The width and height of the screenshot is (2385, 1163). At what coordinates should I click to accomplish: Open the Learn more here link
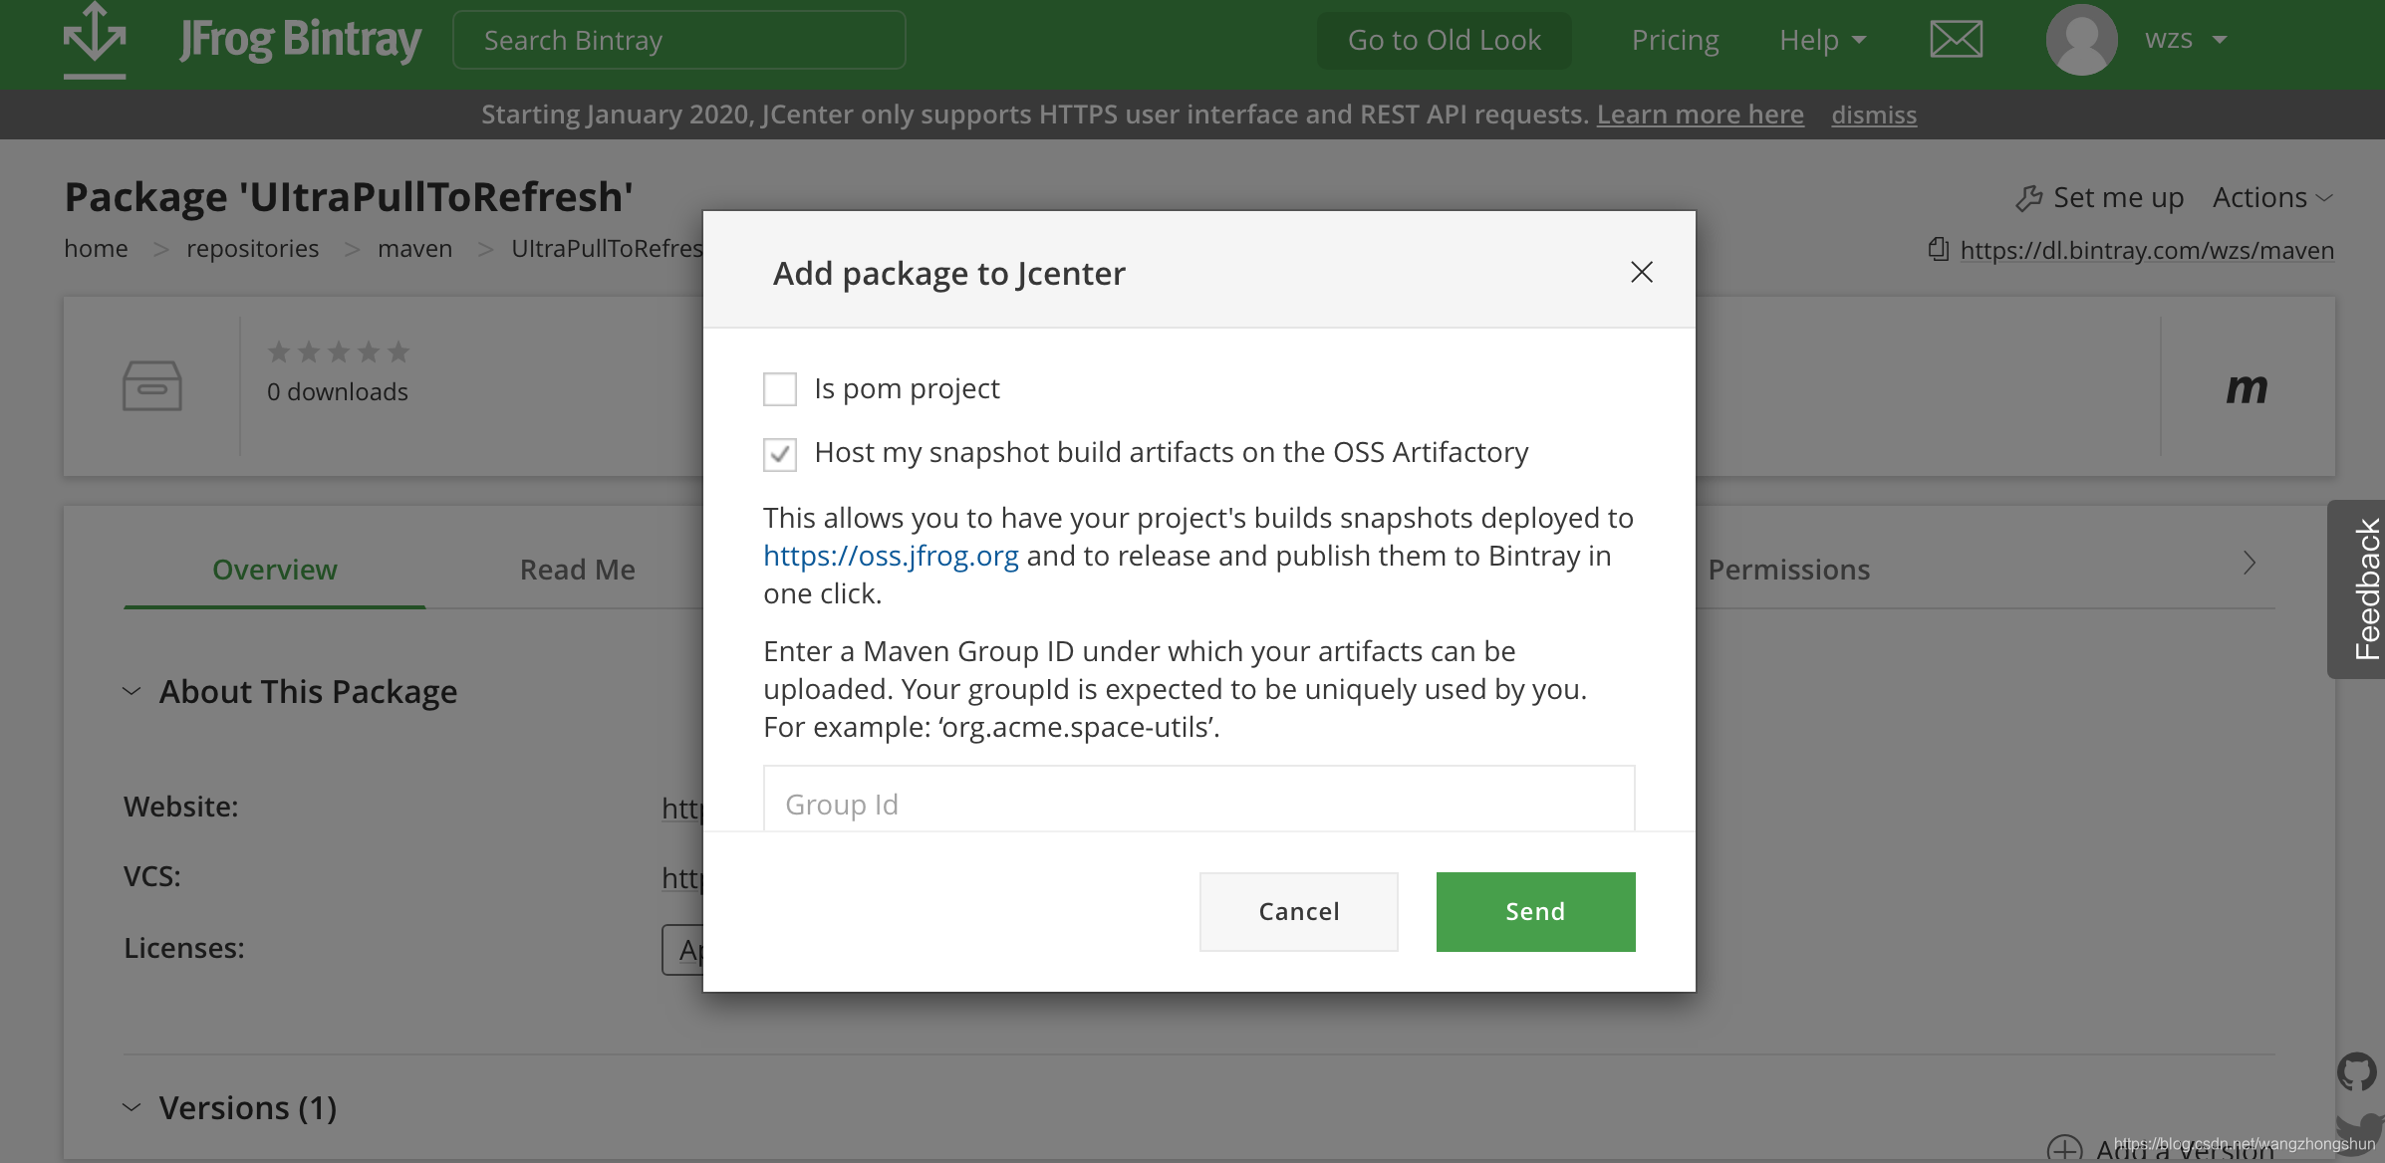(x=1700, y=115)
